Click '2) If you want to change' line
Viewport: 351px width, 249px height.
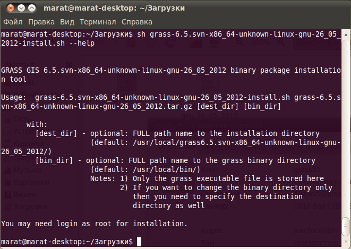pyautogui.click(x=226, y=187)
